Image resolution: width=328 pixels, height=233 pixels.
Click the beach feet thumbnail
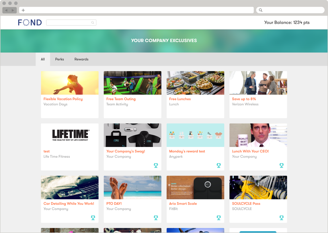coord(132,187)
